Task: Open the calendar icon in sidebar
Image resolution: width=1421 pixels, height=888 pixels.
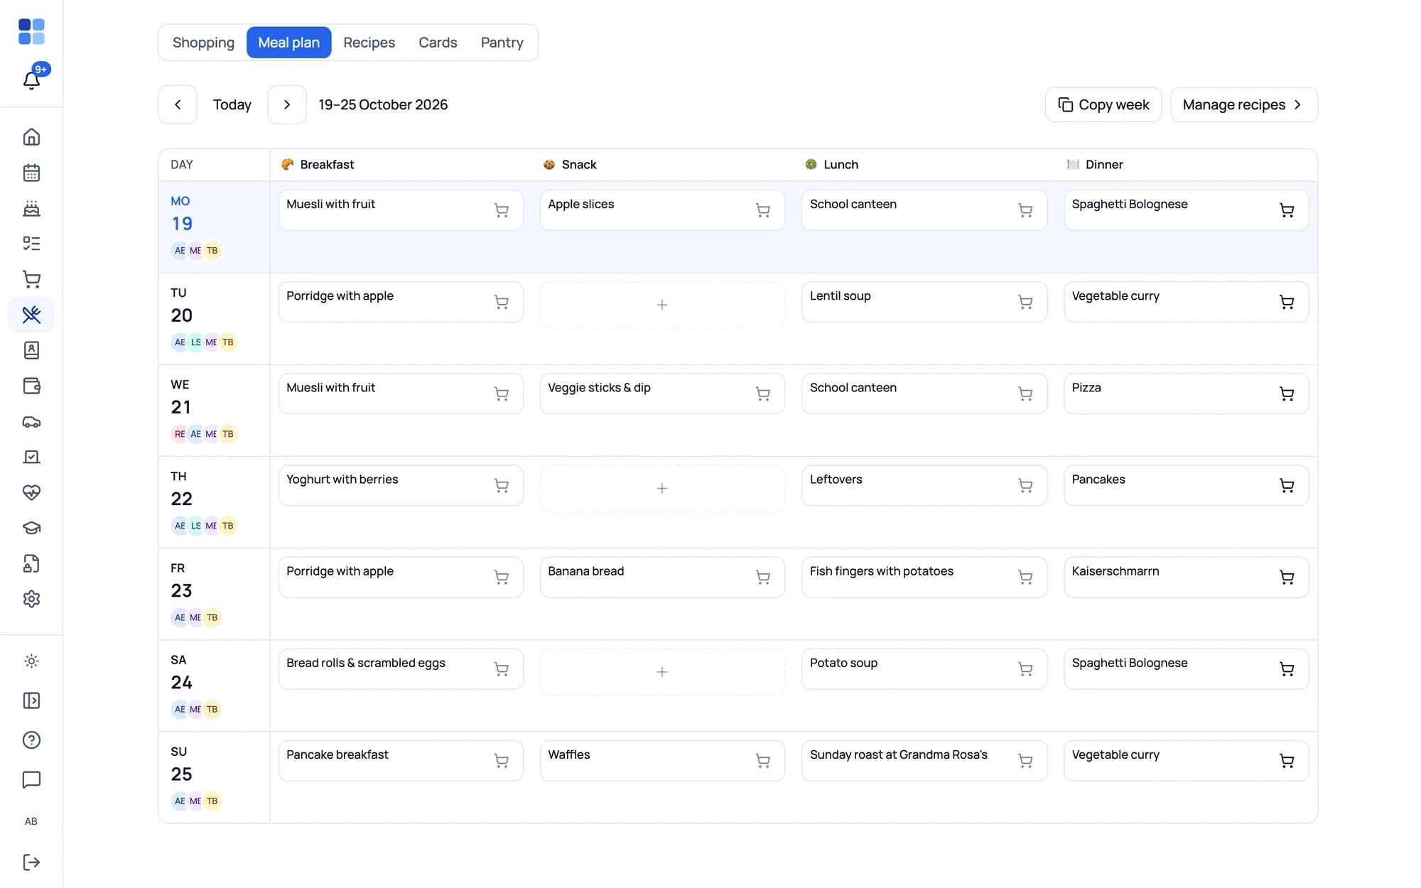Action: pyautogui.click(x=31, y=173)
